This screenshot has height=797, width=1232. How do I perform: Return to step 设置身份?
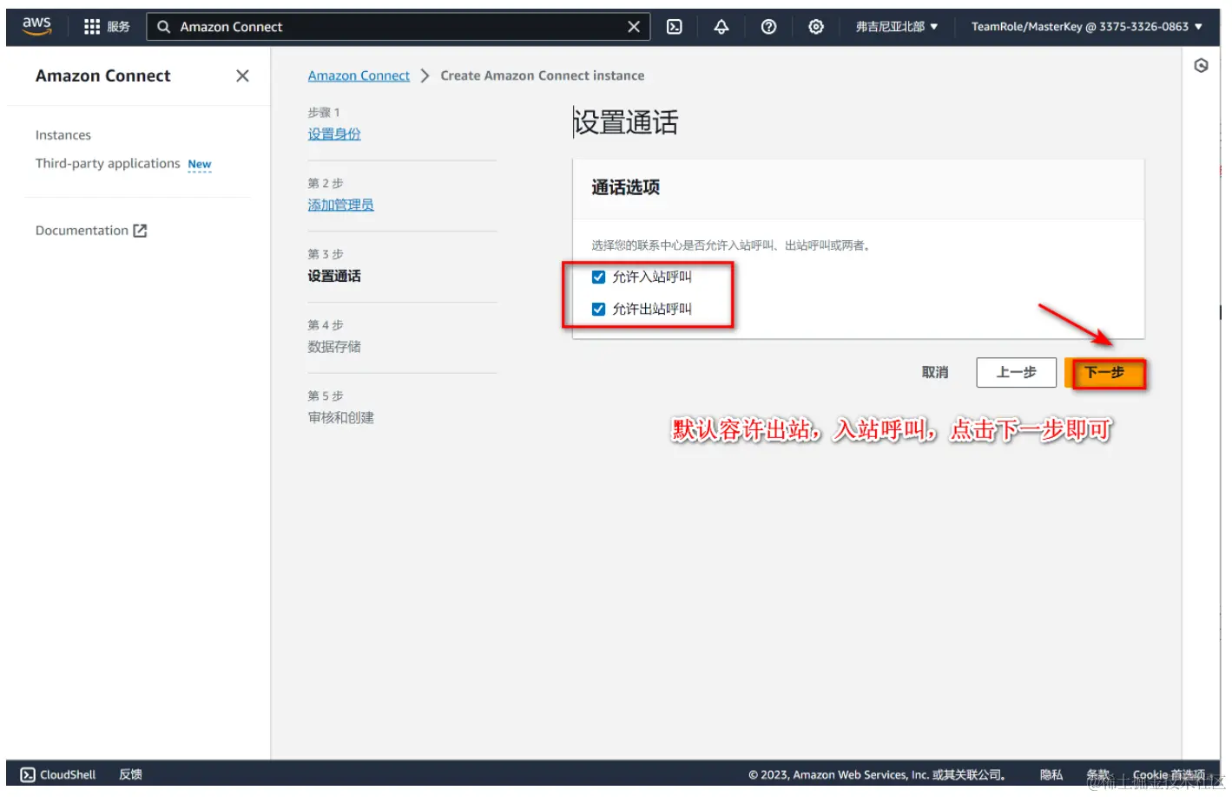point(334,134)
